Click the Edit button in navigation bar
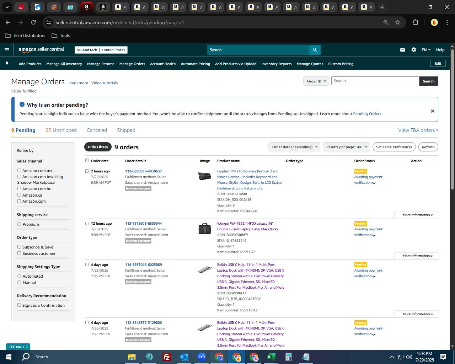455x364 pixels. click(438, 63)
